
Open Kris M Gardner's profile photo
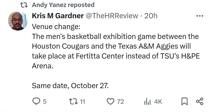(18, 21)
